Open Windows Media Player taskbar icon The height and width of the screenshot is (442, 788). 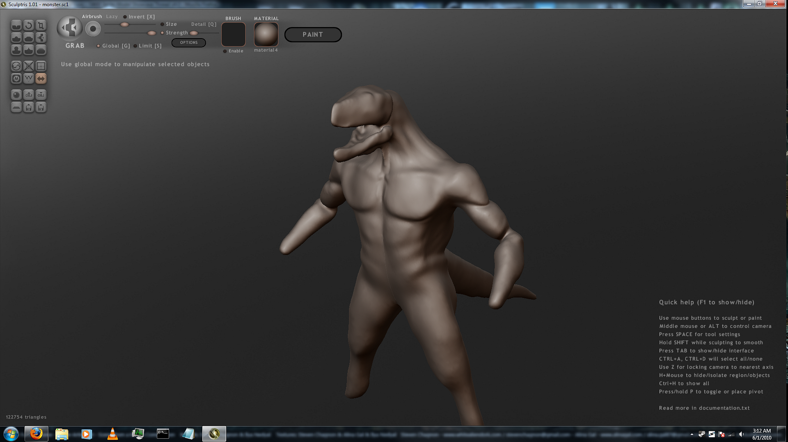tap(87, 434)
